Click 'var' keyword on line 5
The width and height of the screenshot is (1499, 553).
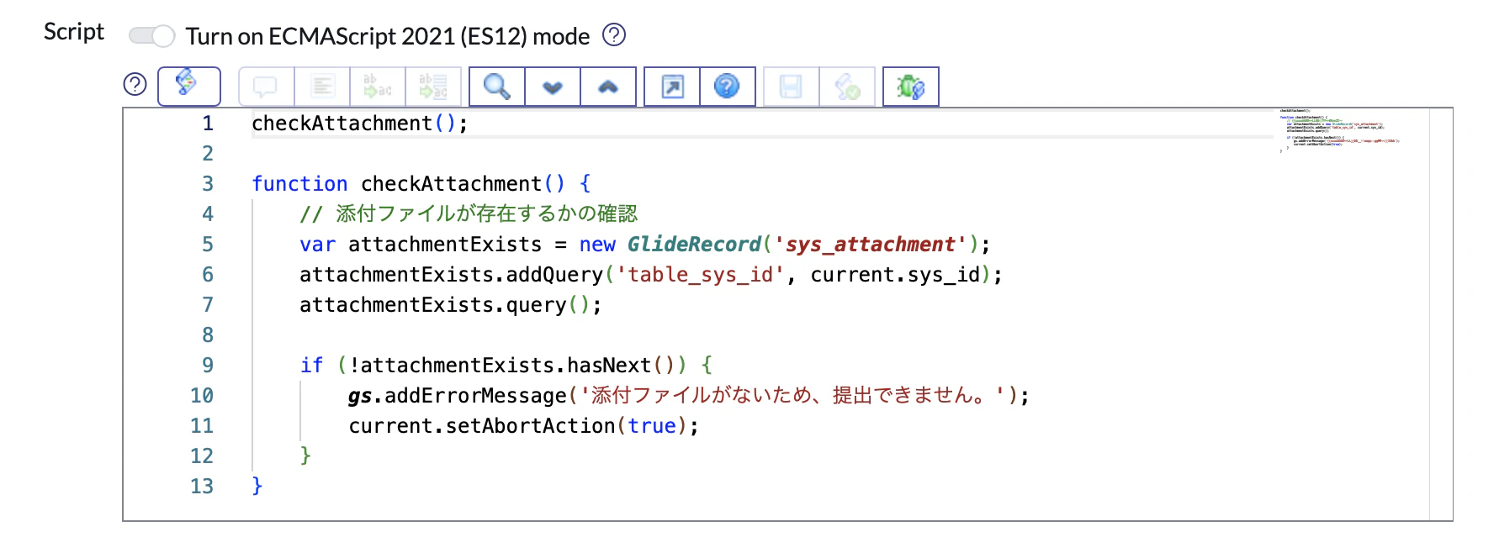pos(318,244)
